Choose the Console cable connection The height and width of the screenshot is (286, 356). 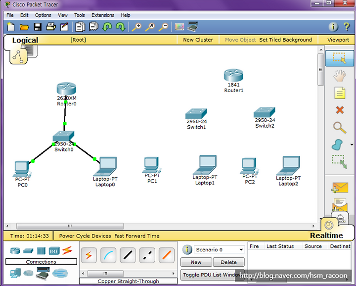108,255
